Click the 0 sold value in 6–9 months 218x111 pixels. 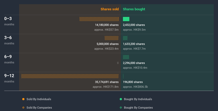click(x=118, y=63)
